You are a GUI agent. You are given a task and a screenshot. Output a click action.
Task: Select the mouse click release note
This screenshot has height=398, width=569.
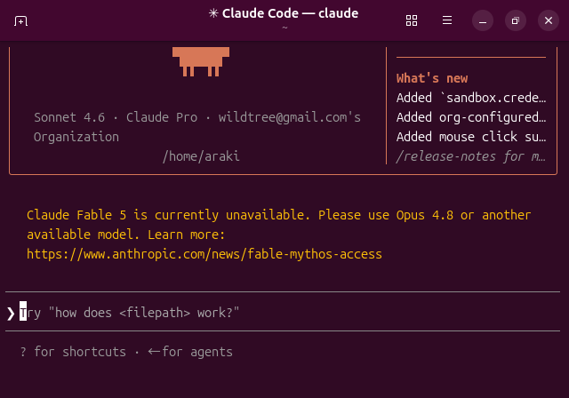tap(471, 137)
